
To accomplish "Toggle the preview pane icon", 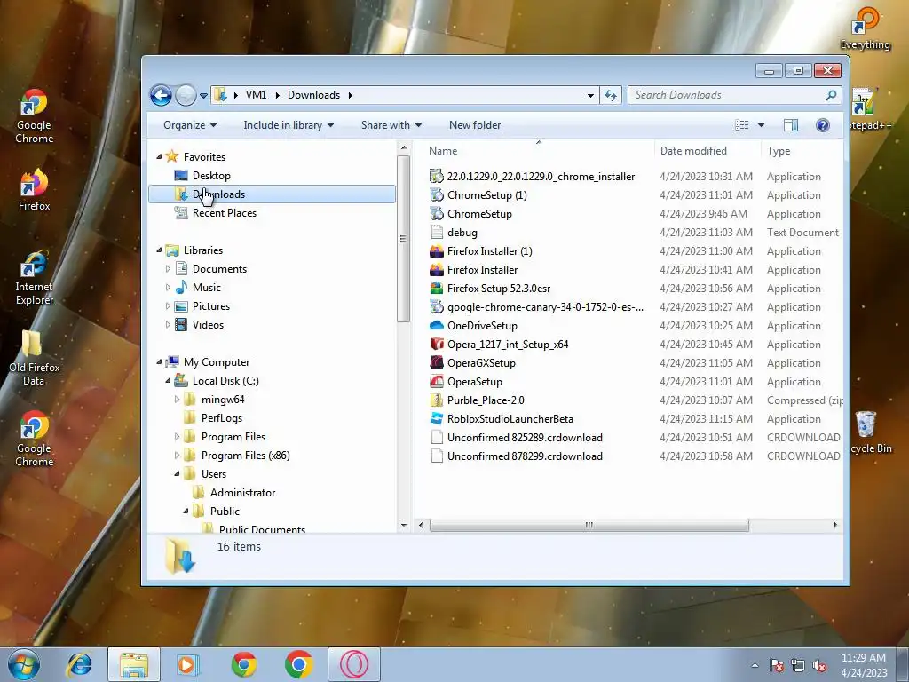I will [791, 125].
